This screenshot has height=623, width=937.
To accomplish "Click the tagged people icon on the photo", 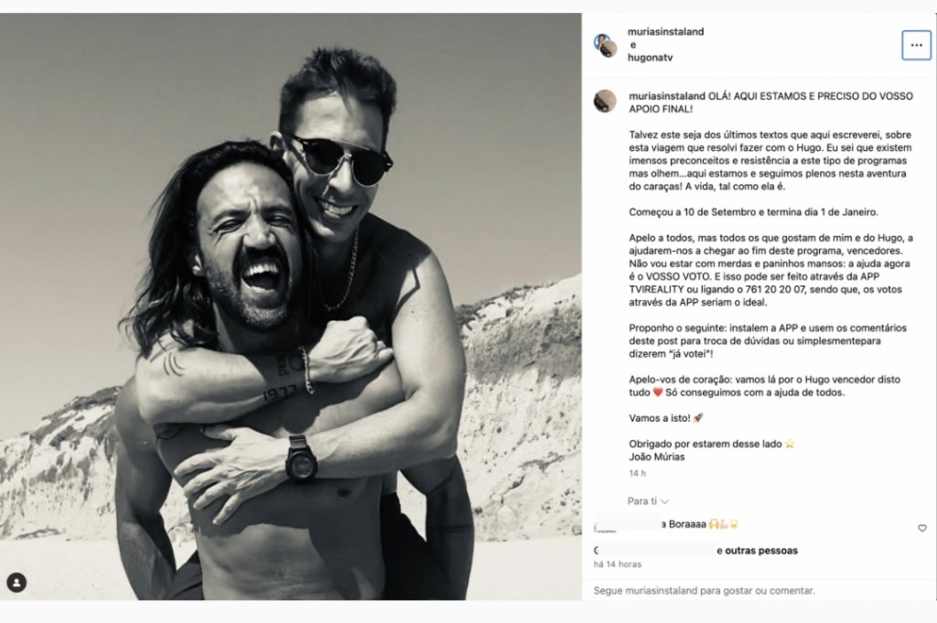I will (x=16, y=583).
